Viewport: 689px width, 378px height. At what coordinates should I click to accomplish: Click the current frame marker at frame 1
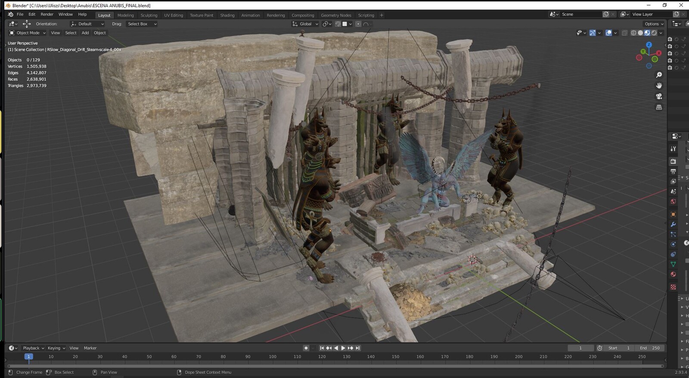click(x=28, y=356)
